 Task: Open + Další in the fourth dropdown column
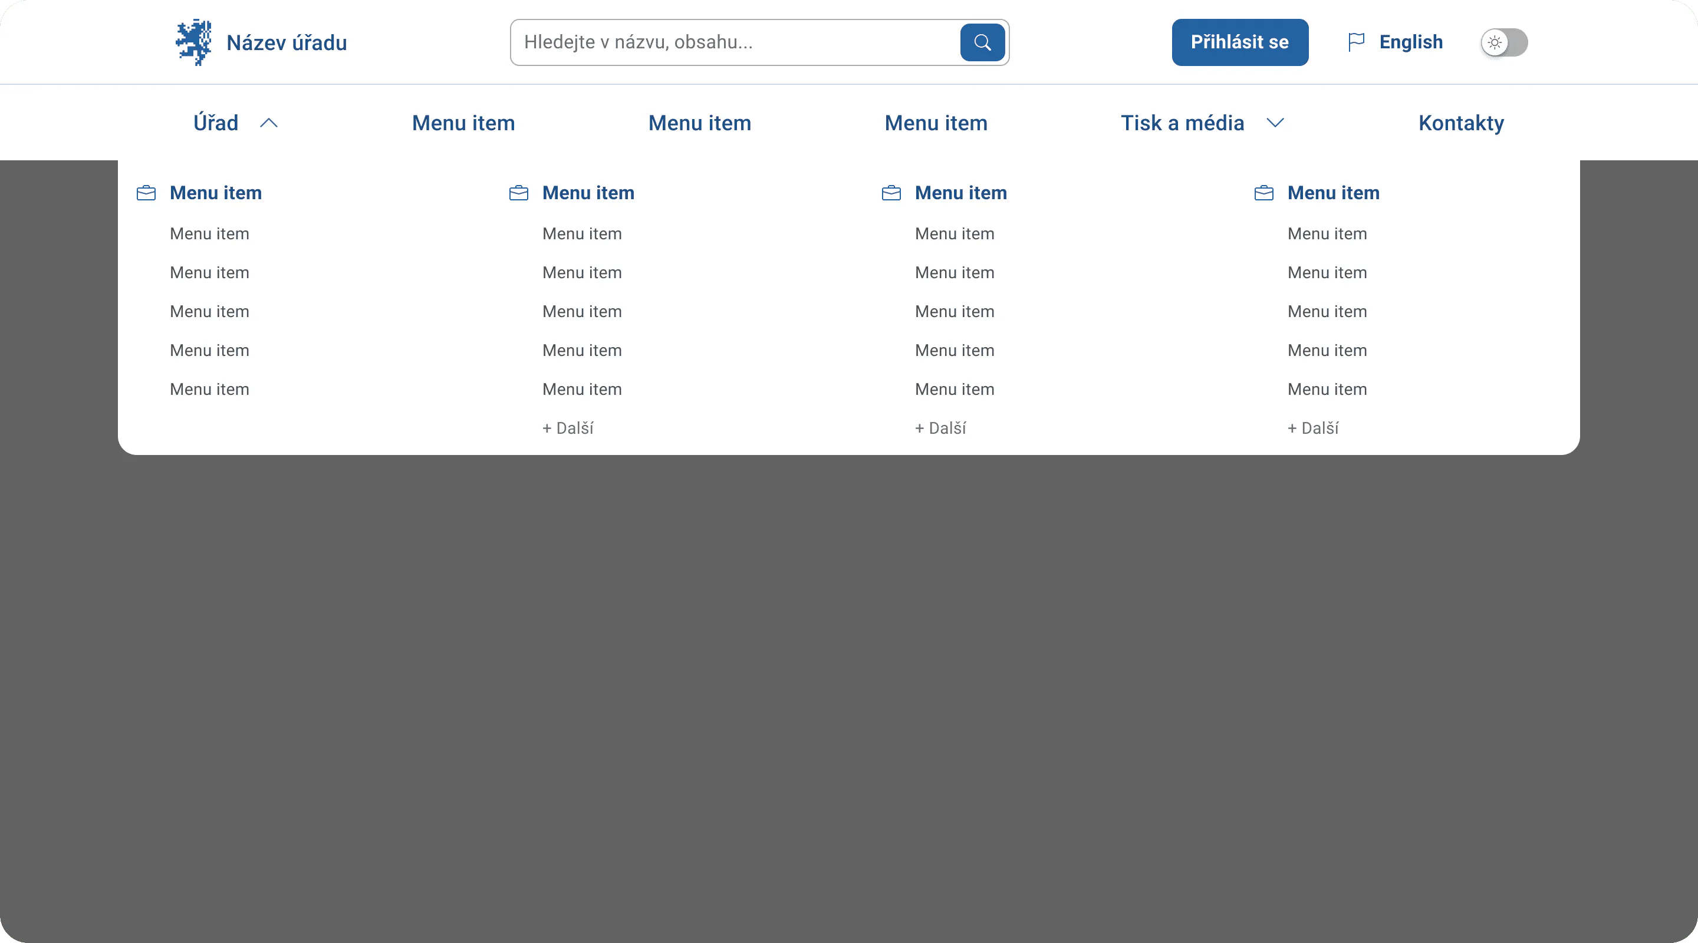(x=1313, y=428)
